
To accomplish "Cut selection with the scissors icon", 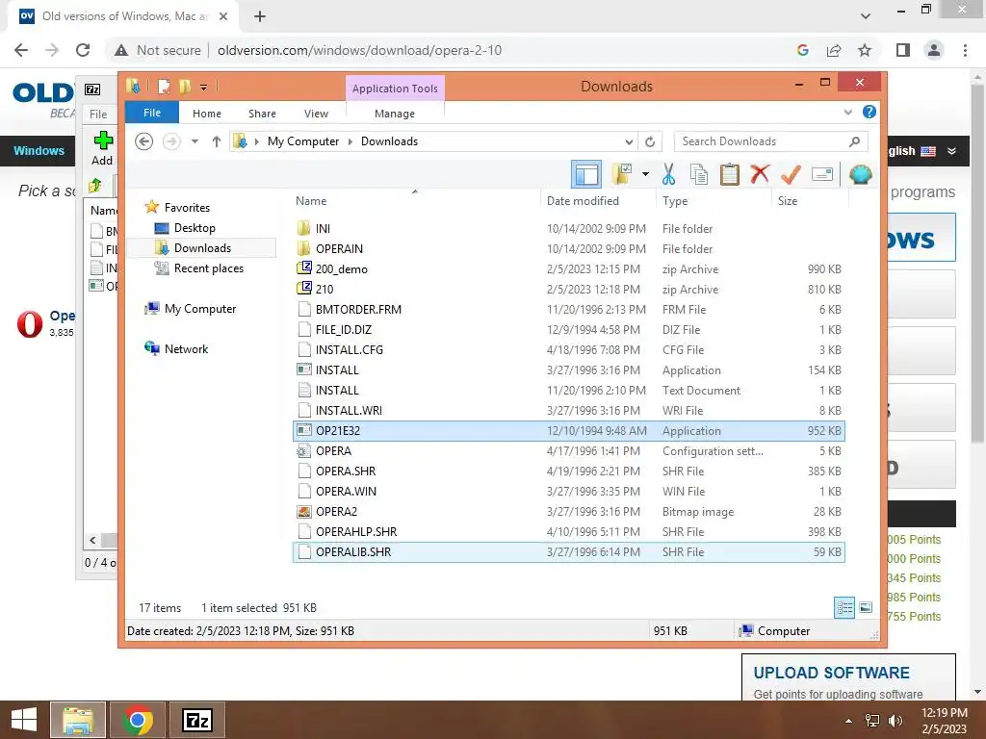I will point(668,174).
